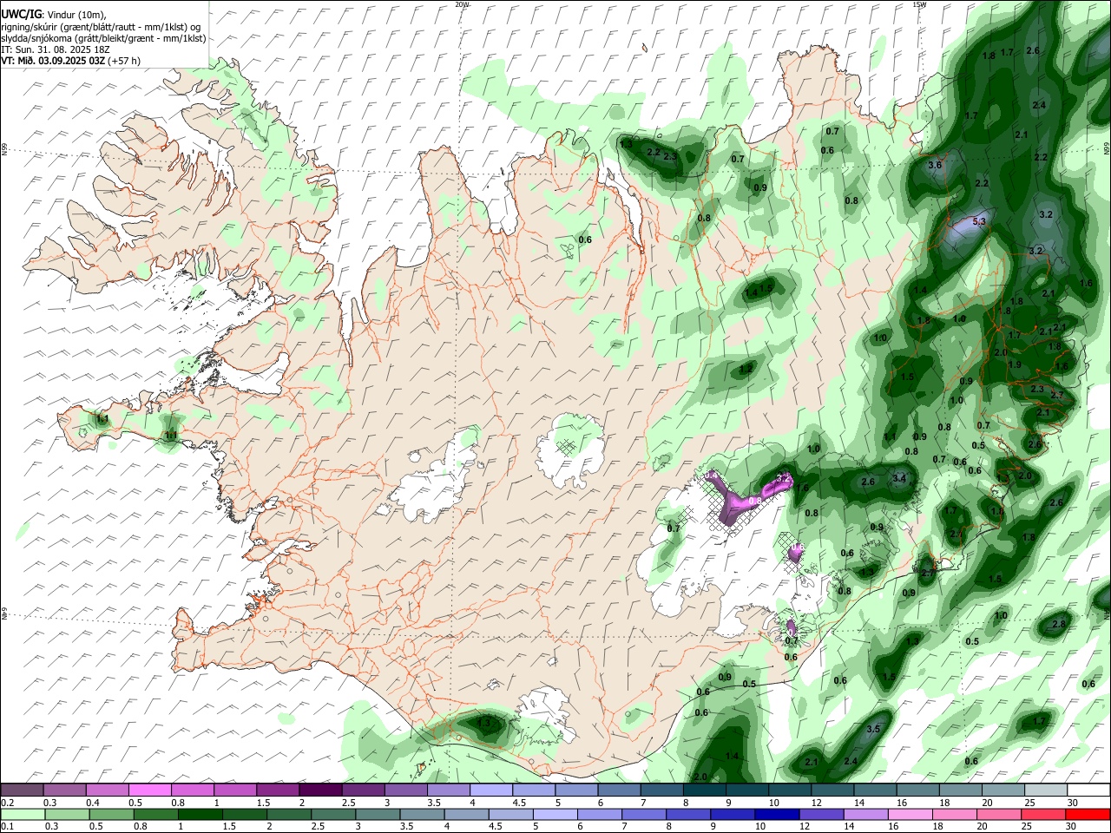Click the 3.4 precipitation value on the map
This screenshot has width=1111, height=833.
[x=900, y=478]
